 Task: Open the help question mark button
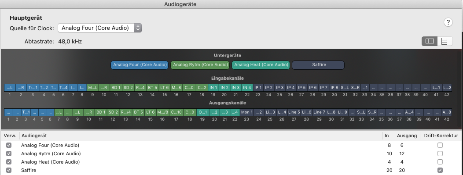[x=448, y=22]
